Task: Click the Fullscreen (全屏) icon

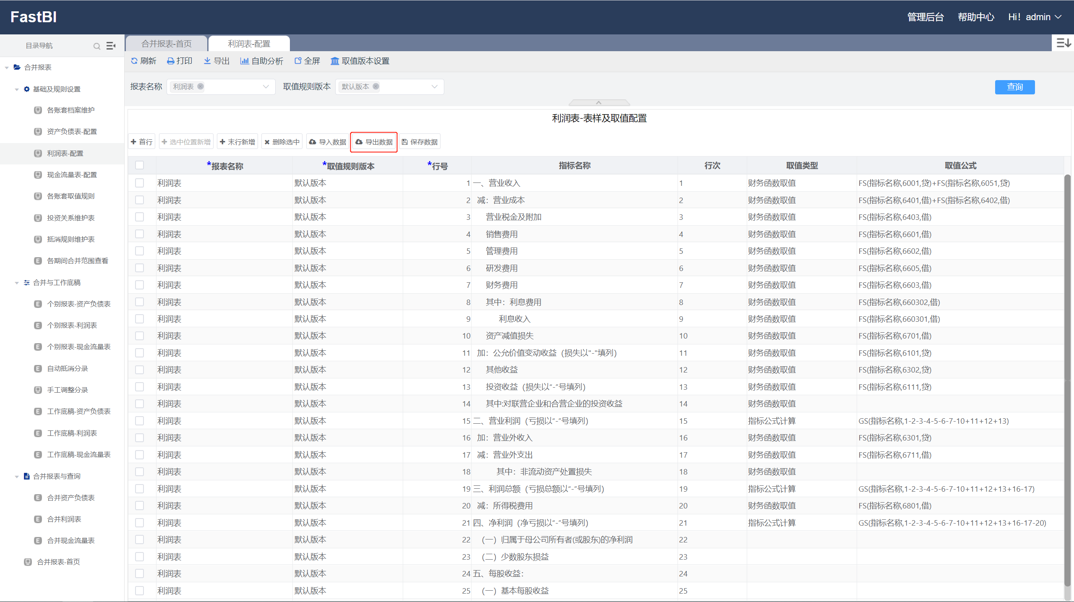Action: point(298,61)
